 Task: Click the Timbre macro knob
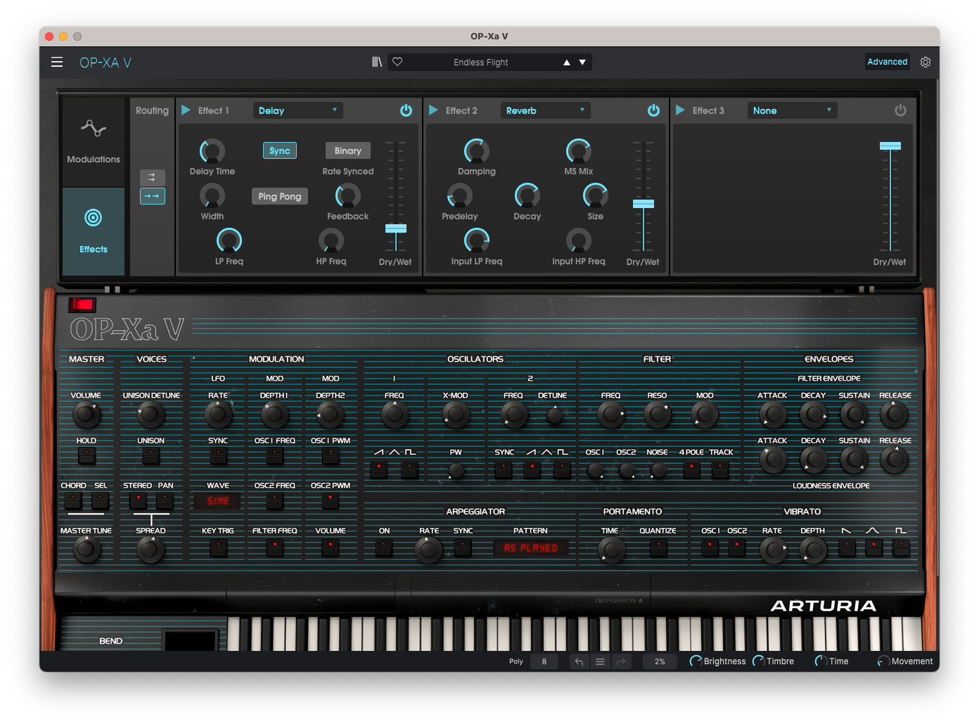pyautogui.click(x=758, y=661)
